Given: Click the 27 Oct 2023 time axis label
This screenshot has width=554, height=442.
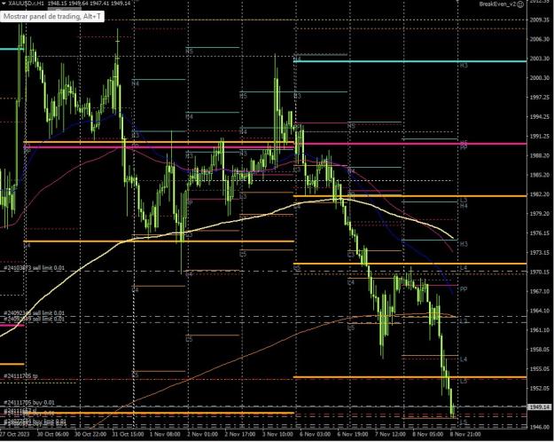Looking at the screenshot, I should (x=14, y=434).
